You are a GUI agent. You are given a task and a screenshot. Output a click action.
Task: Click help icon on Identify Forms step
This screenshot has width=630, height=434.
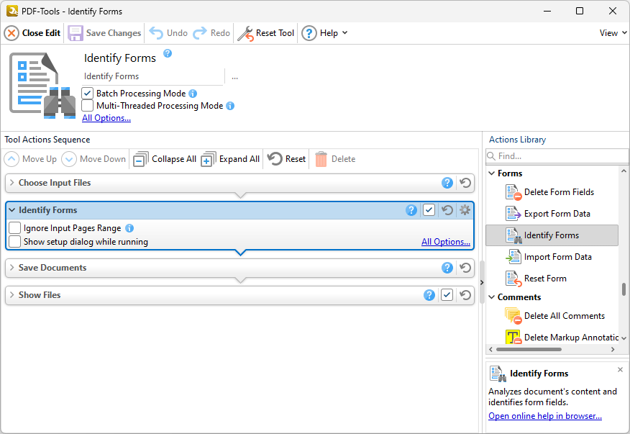(x=411, y=210)
